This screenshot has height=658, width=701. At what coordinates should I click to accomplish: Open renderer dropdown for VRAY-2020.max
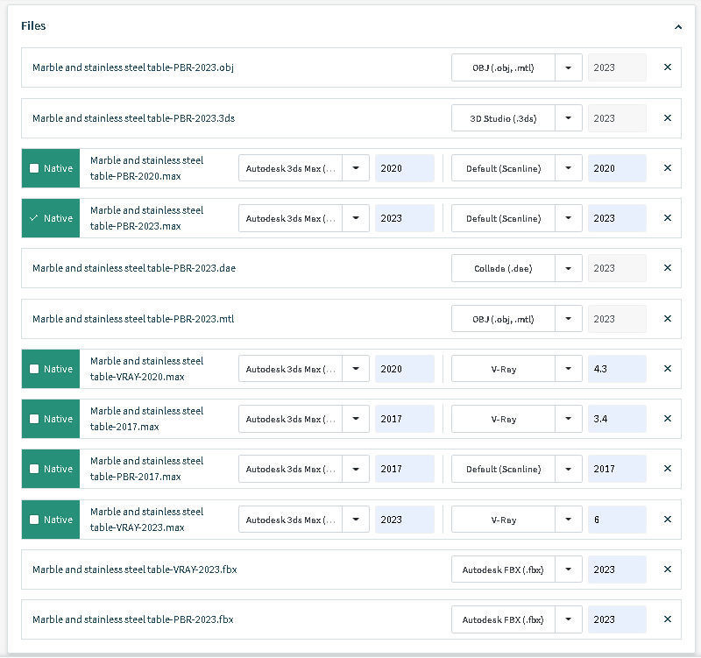coord(569,369)
